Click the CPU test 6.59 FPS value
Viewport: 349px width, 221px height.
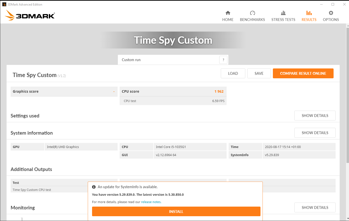click(x=218, y=101)
